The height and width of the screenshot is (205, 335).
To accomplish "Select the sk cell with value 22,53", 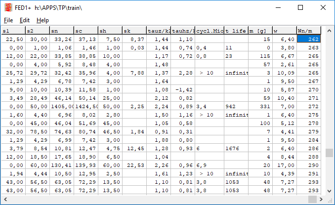I will pos(134,165).
